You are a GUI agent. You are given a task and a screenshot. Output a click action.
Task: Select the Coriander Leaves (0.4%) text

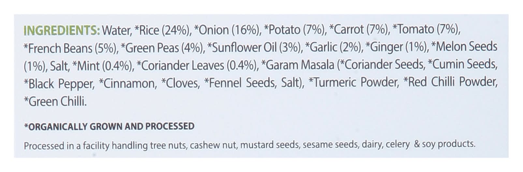[x=196, y=66]
